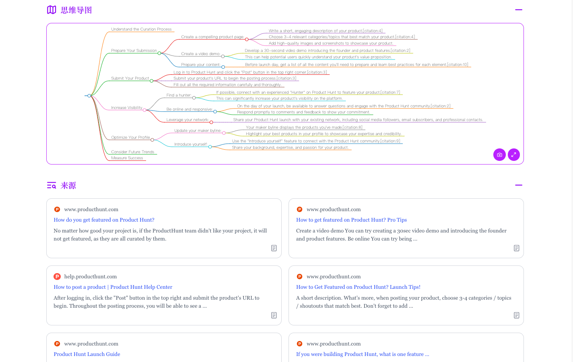Select the 'Prepare Your Submission' node label
Screen dimensions: 573x362
(134, 51)
